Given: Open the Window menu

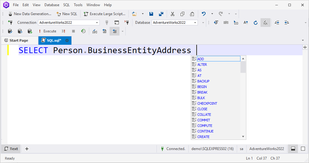Looking at the screenshot, I should coord(93,5).
